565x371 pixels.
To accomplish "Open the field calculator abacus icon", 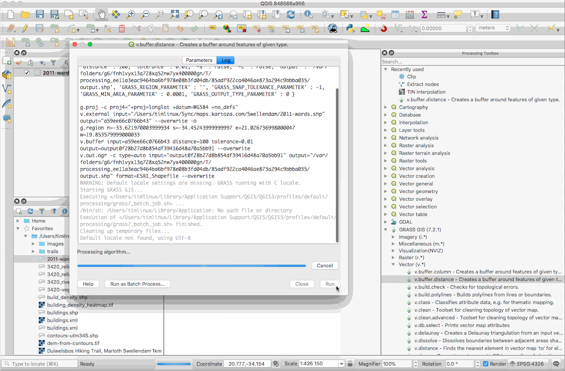I will [410, 15].
